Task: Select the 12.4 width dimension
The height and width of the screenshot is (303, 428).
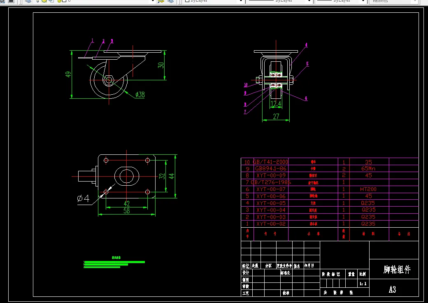Action: pyautogui.click(x=276, y=104)
